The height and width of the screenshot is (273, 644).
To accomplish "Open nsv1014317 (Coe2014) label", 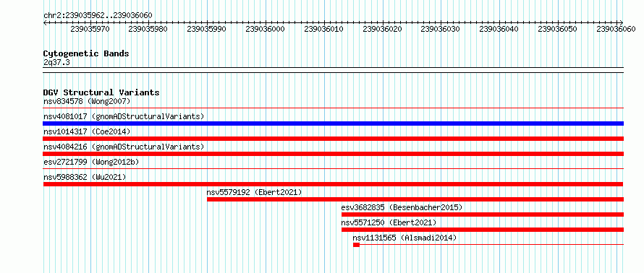I will tap(87, 131).
